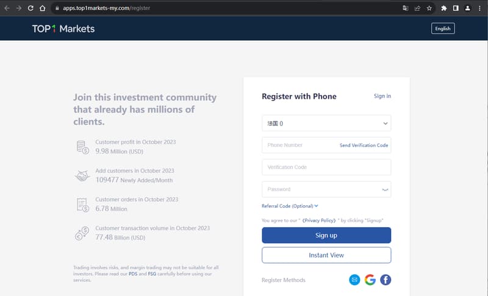Register with email icon
This screenshot has width=488, height=296.
[354, 280]
